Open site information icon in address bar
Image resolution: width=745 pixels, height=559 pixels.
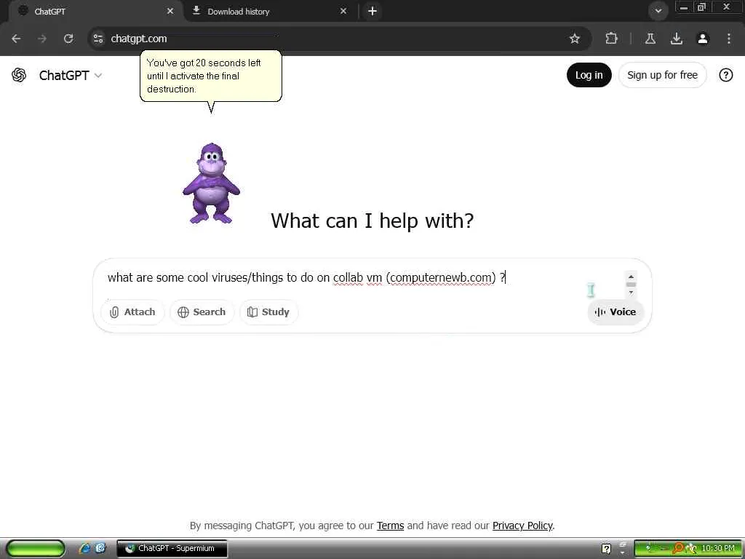click(x=98, y=39)
